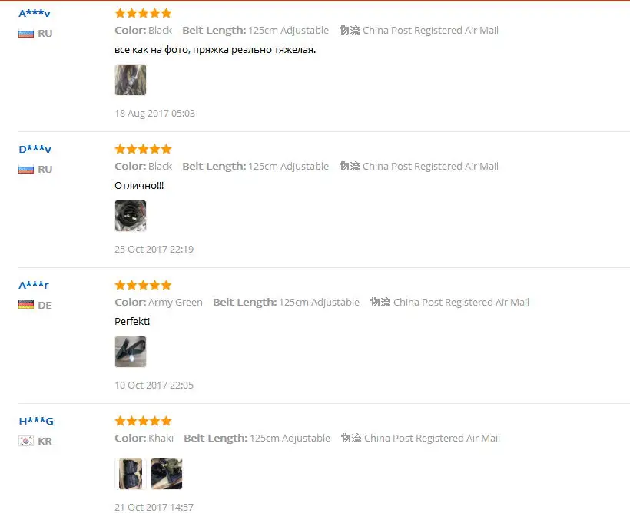The image size is (630, 513).
Task: Open reviewer A***v's profile link
Action: tap(35, 14)
